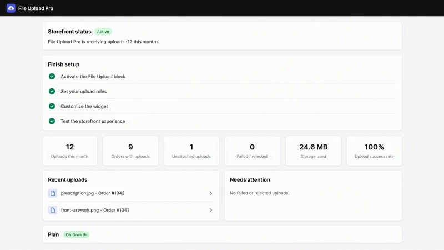Screen dimensions: 444x250
Task: Expand the front-artwork.png row chevron
Action: pos(211,210)
